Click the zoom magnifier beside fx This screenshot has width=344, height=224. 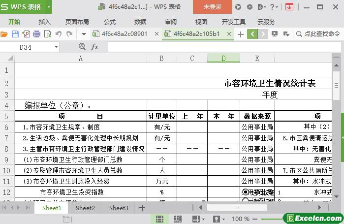pos(82,46)
